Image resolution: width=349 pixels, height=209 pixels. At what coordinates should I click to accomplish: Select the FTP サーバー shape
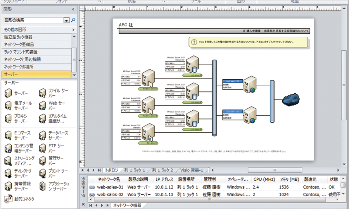(43, 148)
